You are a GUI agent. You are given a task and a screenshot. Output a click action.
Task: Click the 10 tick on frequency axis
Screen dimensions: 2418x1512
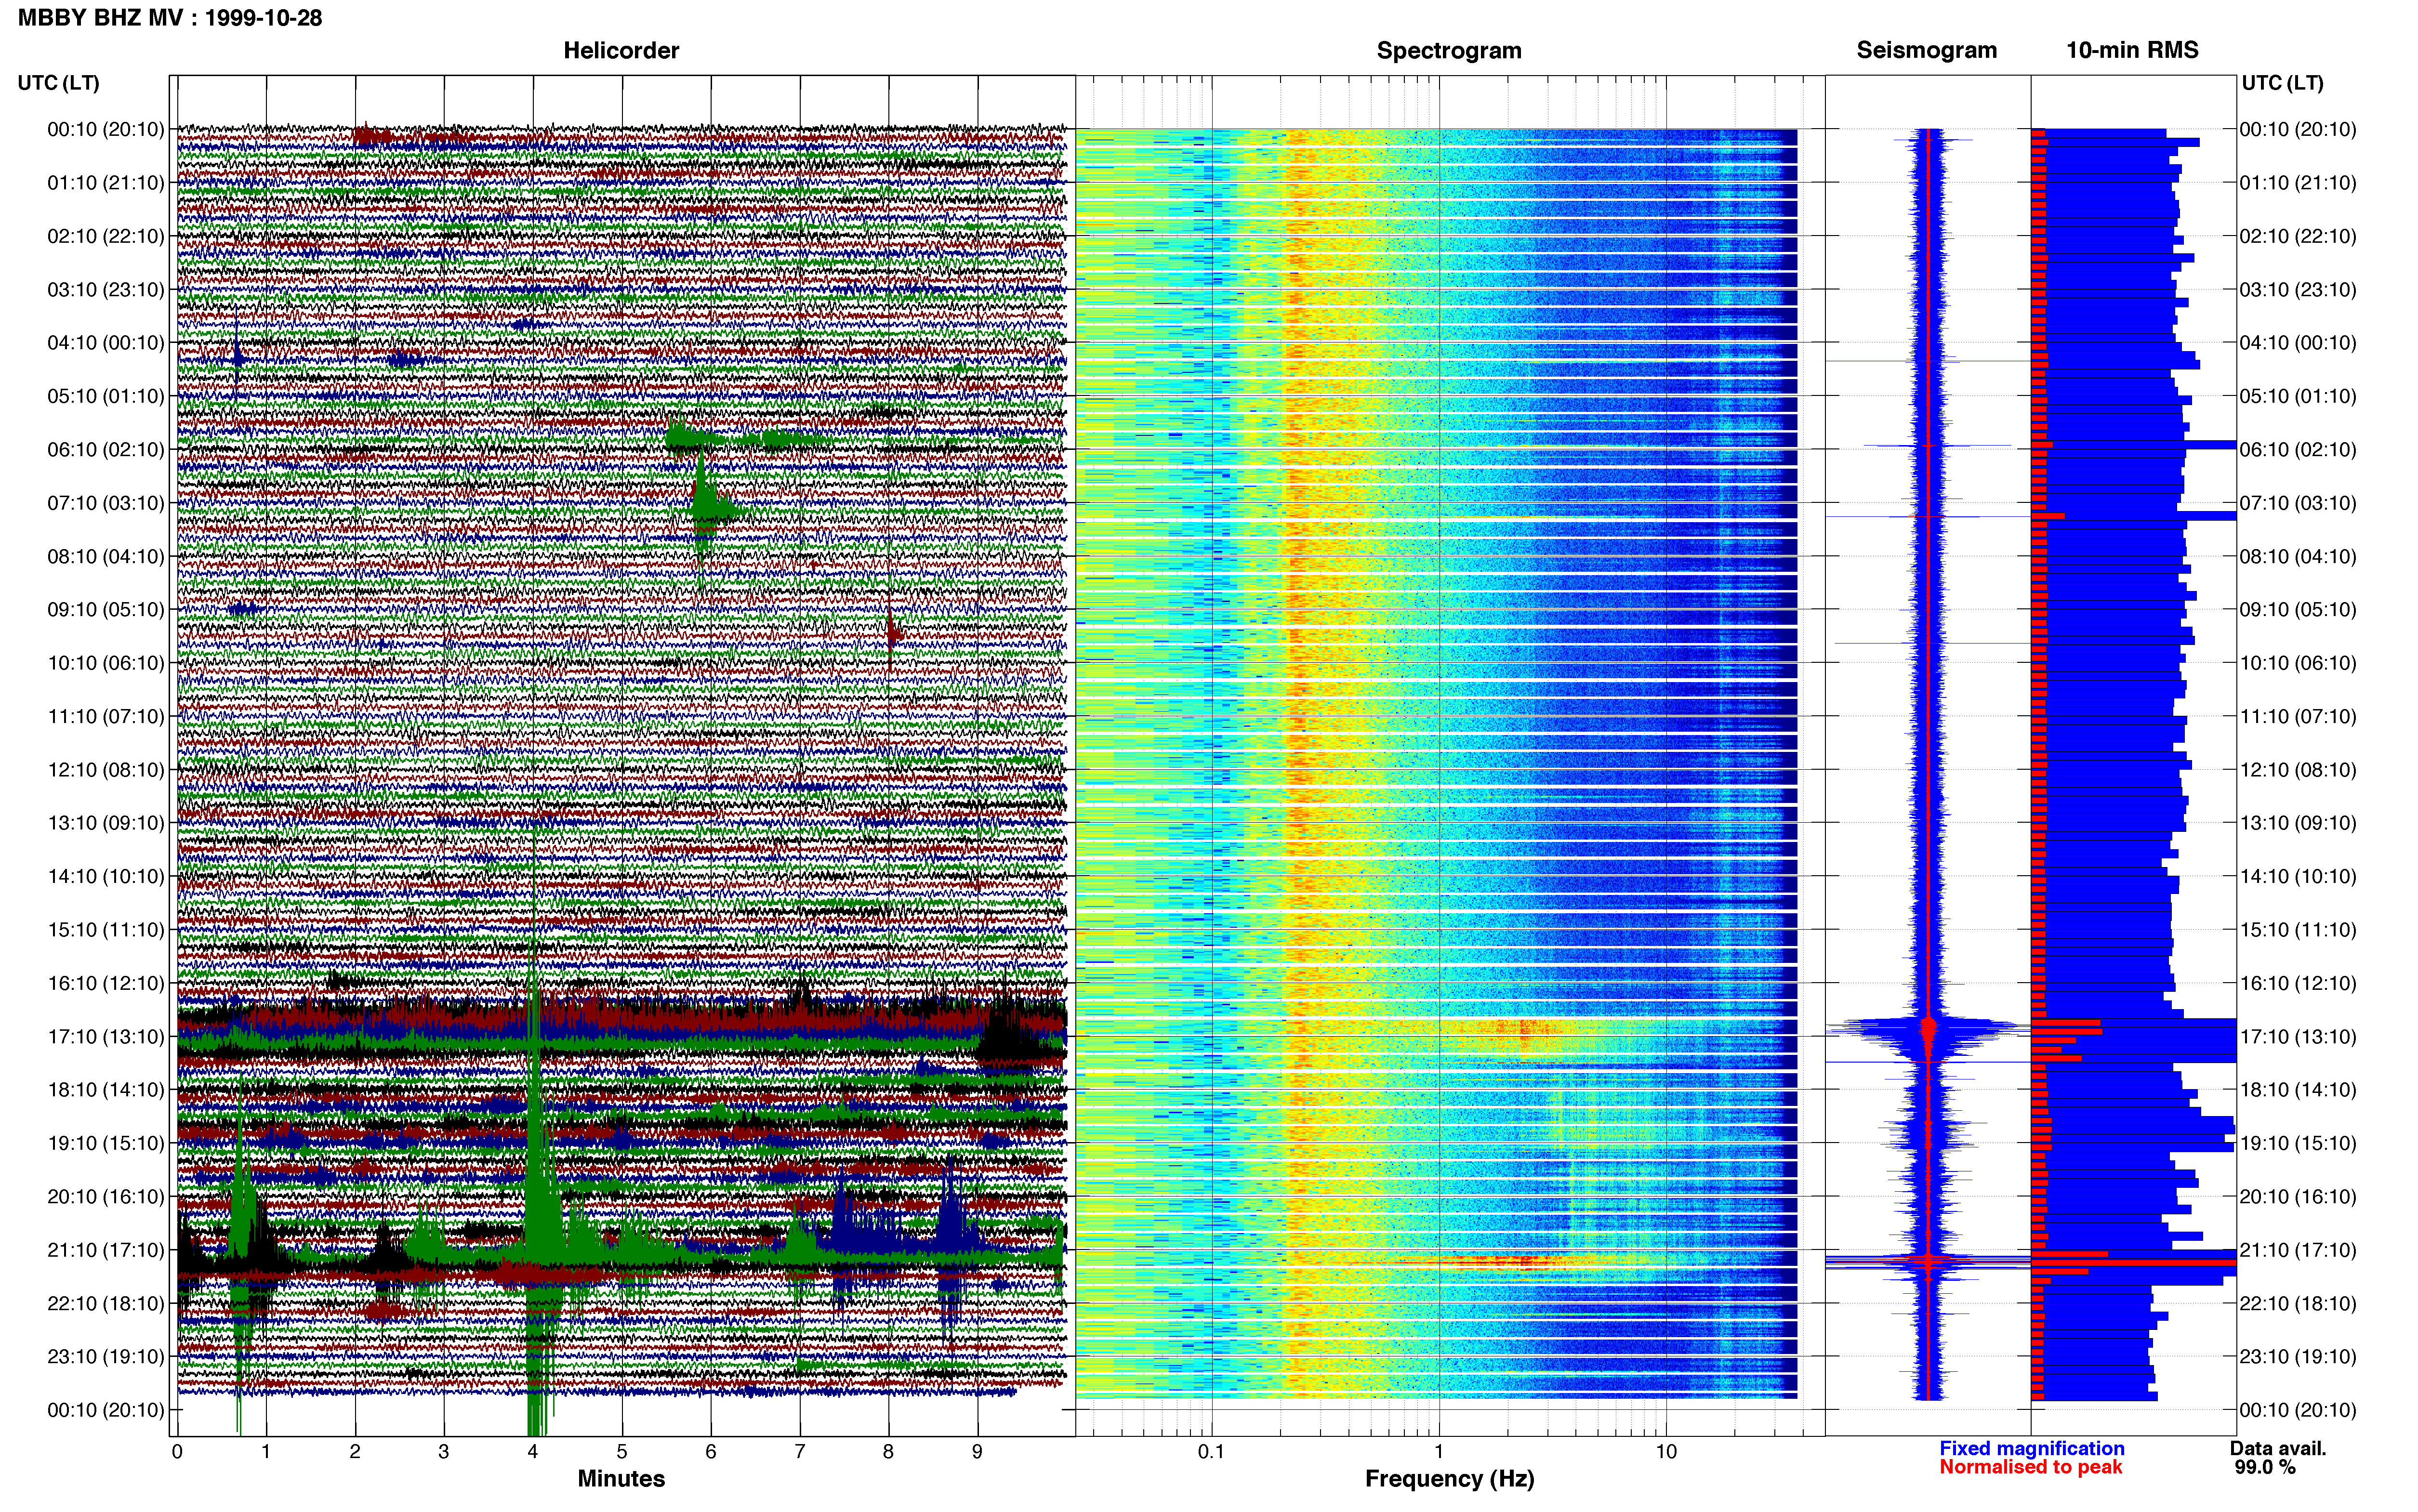1666,1452
